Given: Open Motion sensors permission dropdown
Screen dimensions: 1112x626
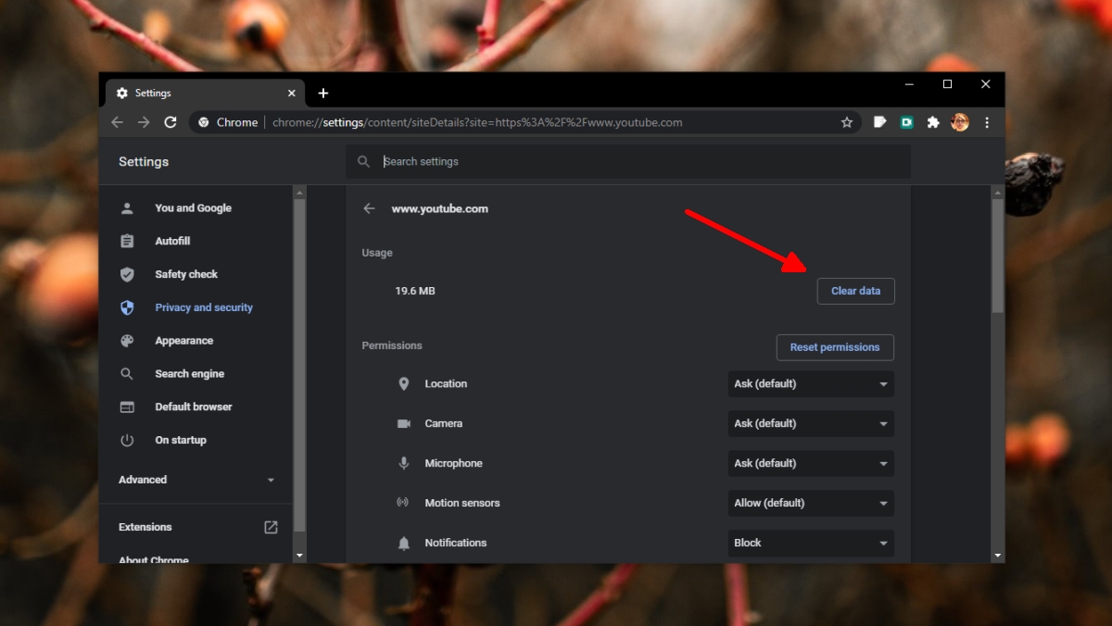Looking at the screenshot, I should tap(811, 503).
